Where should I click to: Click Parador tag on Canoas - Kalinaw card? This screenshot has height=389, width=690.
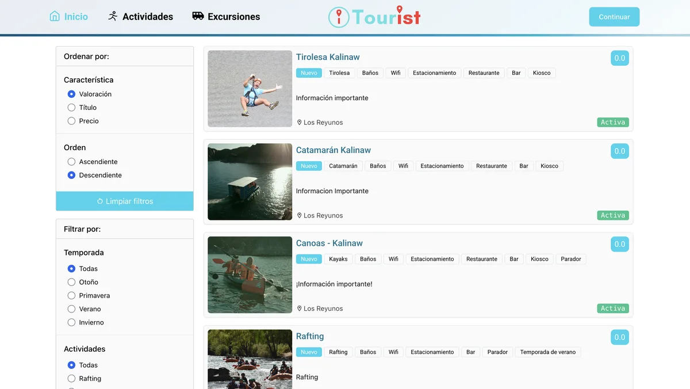(x=571, y=260)
